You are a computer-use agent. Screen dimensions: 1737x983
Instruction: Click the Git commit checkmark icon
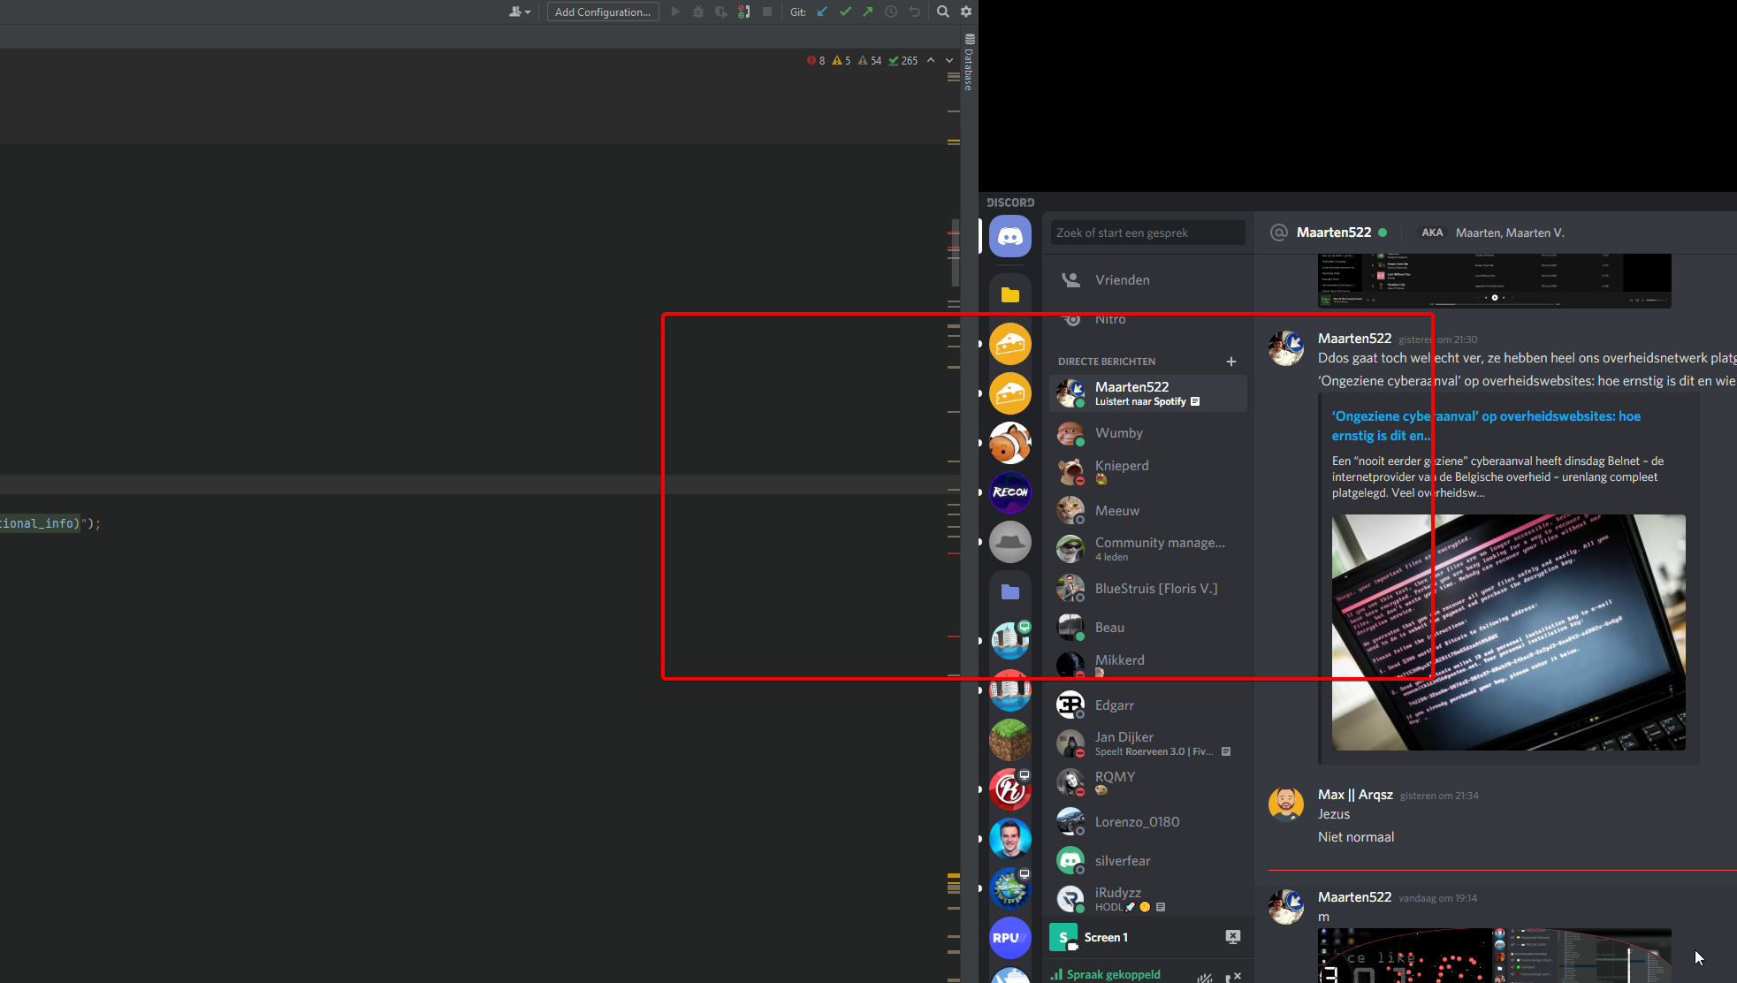[x=845, y=11]
